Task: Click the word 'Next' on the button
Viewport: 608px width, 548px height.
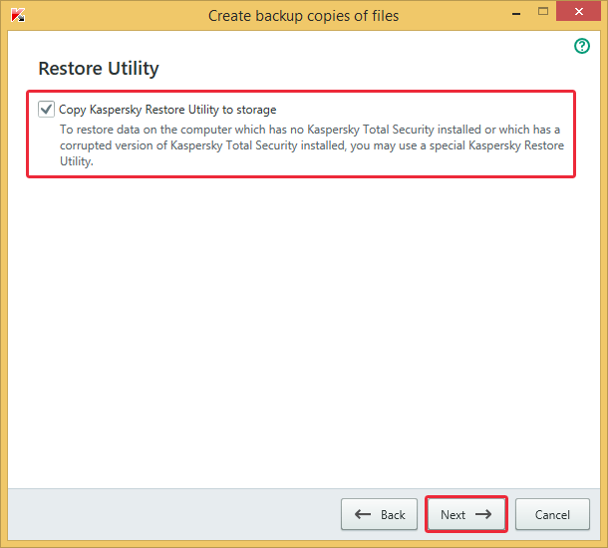Action: [x=453, y=515]
